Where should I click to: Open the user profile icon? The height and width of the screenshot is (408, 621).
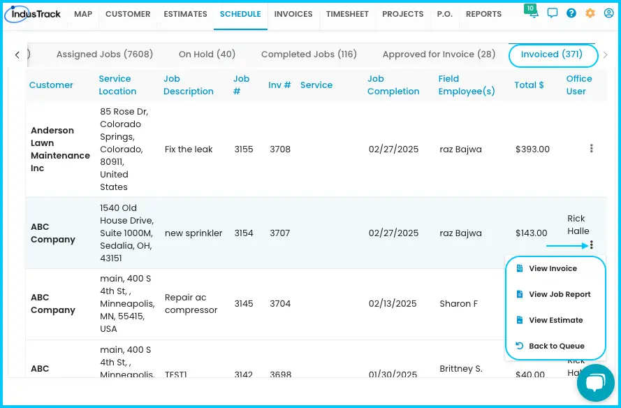tap(608, 13)
